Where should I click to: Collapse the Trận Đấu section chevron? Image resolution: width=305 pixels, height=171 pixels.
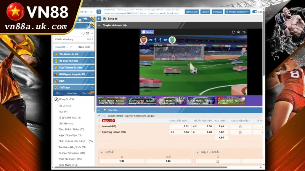pos(99,110)
